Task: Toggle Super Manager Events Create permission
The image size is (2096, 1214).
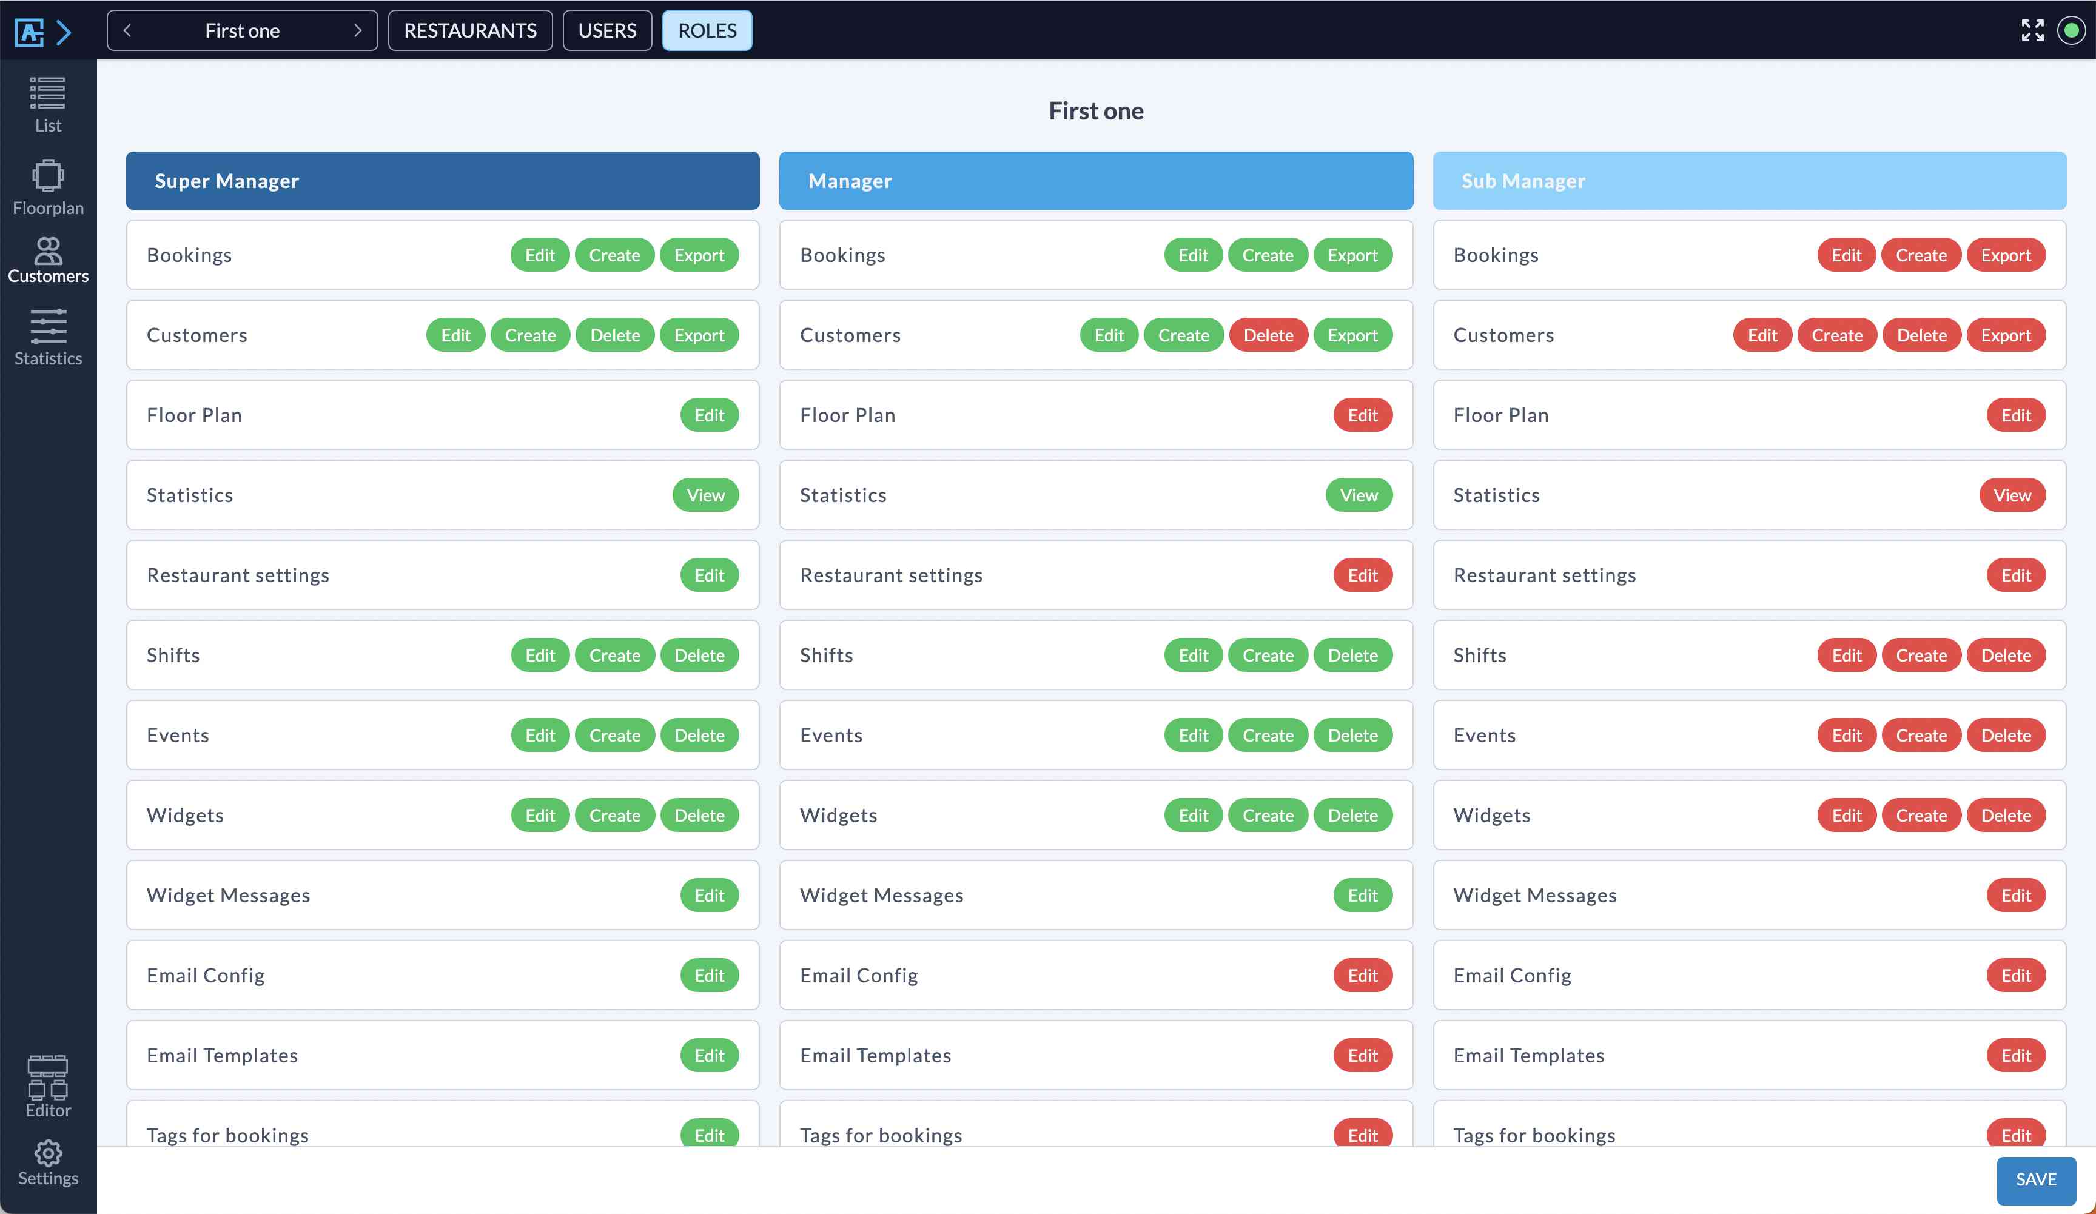Action: (614, 735)
